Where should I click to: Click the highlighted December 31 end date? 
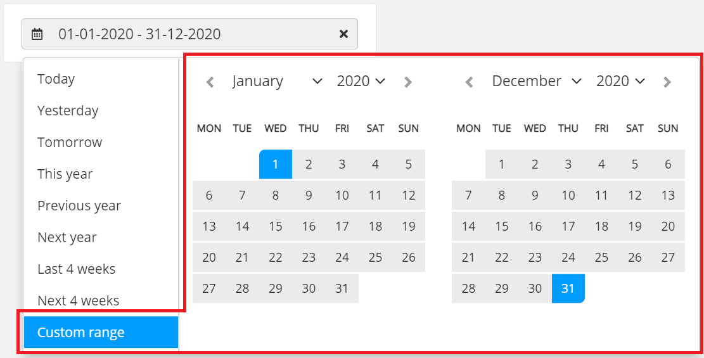568,288
